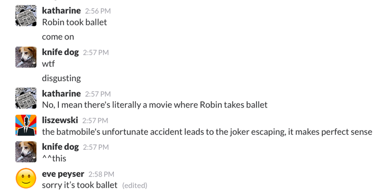Click liszewski's 2:57 PM timestamp
The height and width of the screenshot is (194, 389).
point(95,121)
